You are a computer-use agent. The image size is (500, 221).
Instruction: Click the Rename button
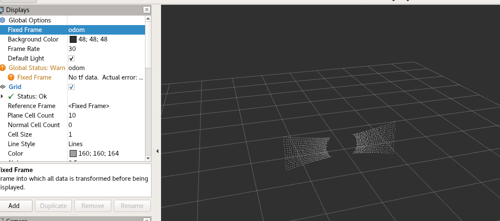[132, 206]
